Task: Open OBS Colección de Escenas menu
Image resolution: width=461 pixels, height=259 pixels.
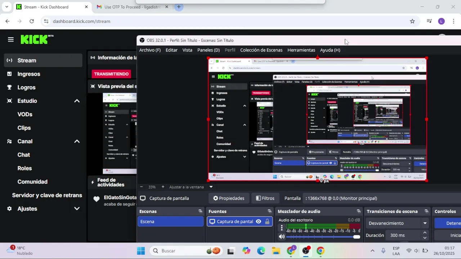Action: (x=261, y=50)
